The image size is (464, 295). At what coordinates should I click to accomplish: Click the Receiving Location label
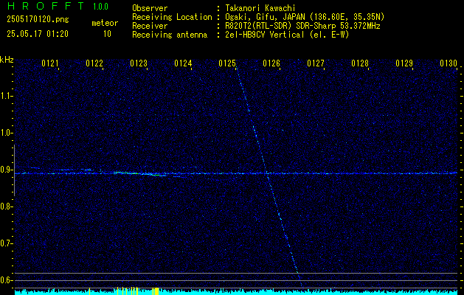coord(172,17)
